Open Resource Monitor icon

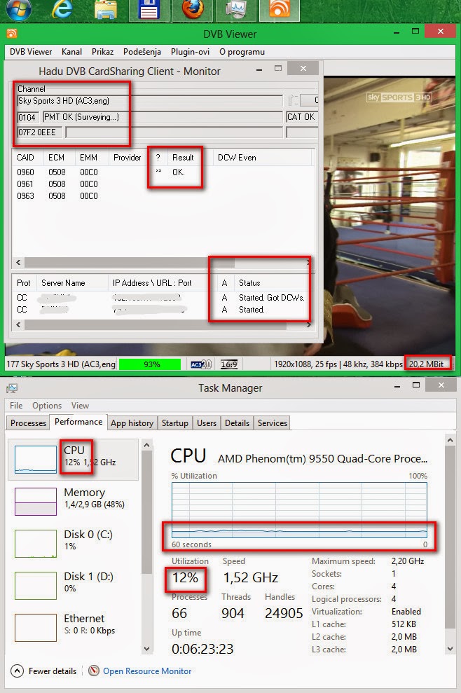pos(93,671)
